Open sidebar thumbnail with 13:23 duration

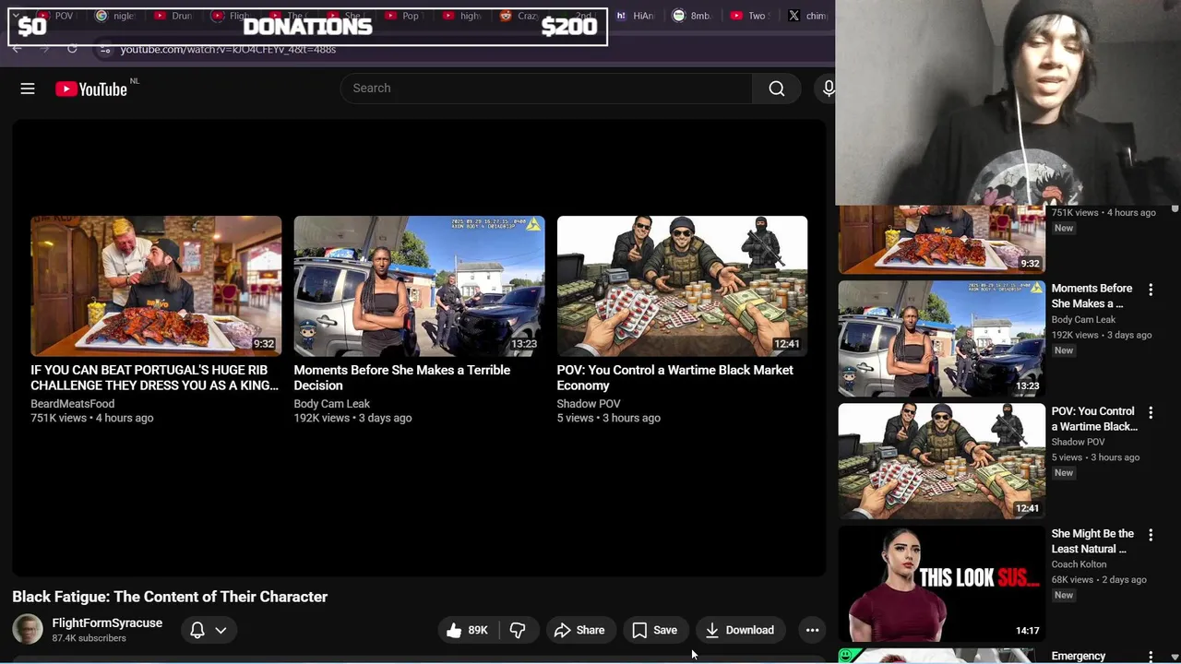click(x=942, y=338)
